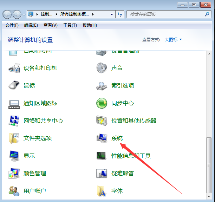Open the 位置和其他传感器 link

(134, 121)
